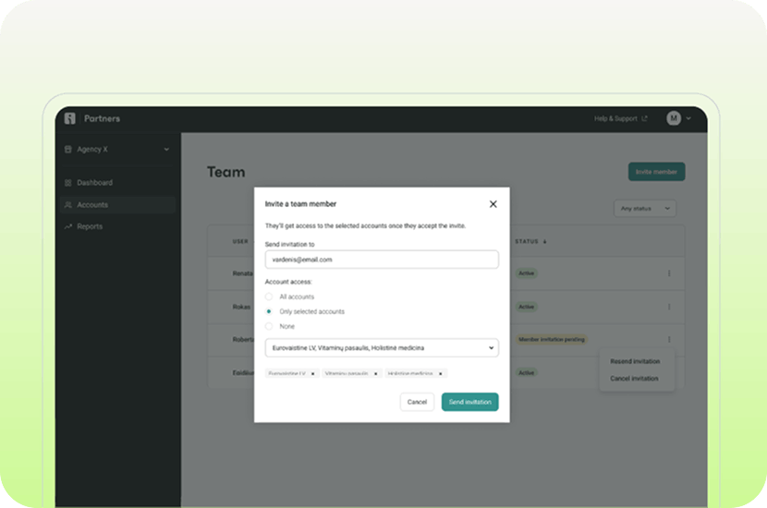The image size is (767, 508).
Task: Go to Dashboard in the sidebar
Action: click(x=94, y=183)
